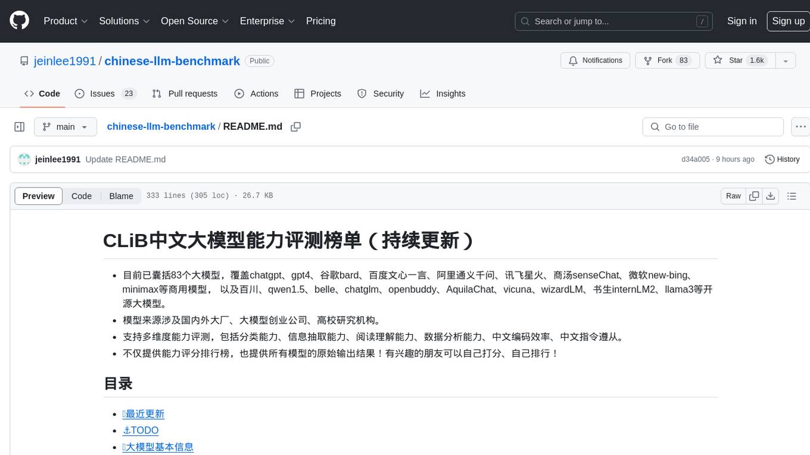Click the Sign up button
Image resolution: width=810 pixels, height=455 pixels.
tap(788, 21)
